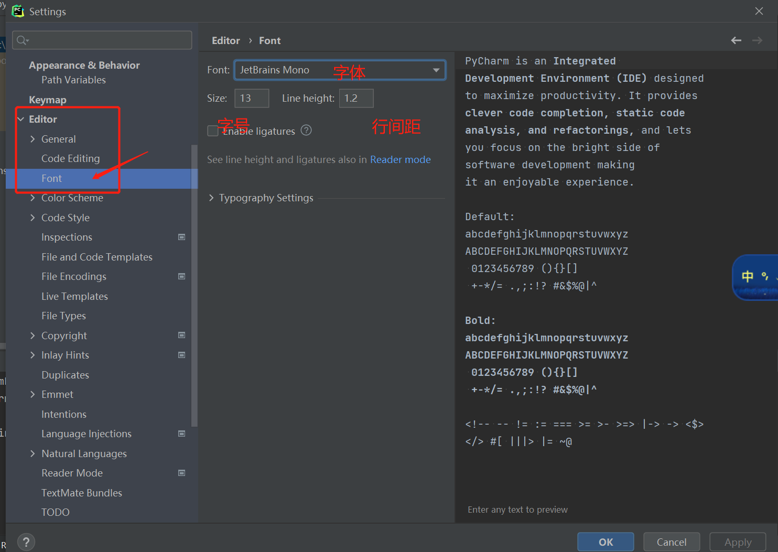The height and width of the screenshot is (552, 778).
Task: Click the Reader mode link
Action: 401,159
